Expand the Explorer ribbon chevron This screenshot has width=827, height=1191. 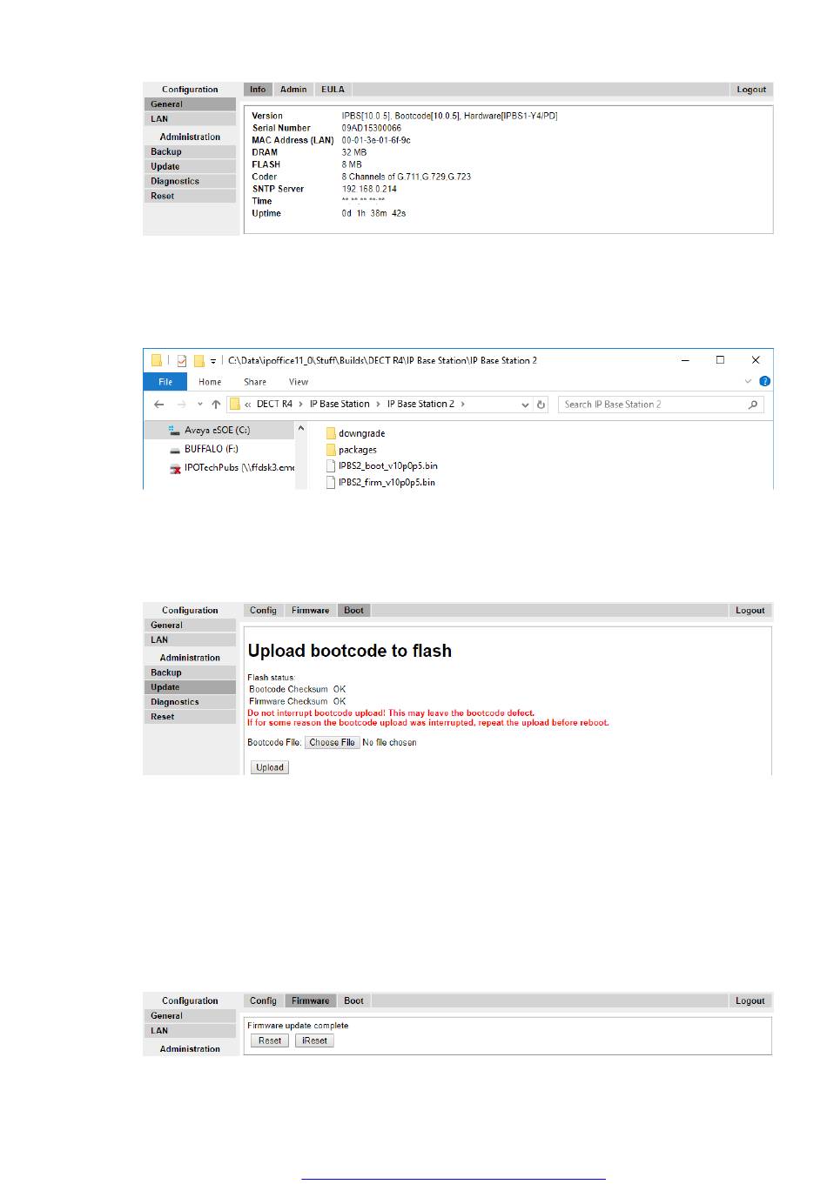click(748, 382)
